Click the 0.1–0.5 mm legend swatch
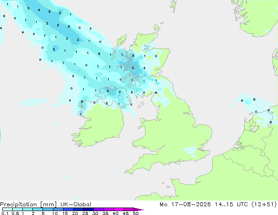This screenshot has width=278, height=215. [7, 209]
